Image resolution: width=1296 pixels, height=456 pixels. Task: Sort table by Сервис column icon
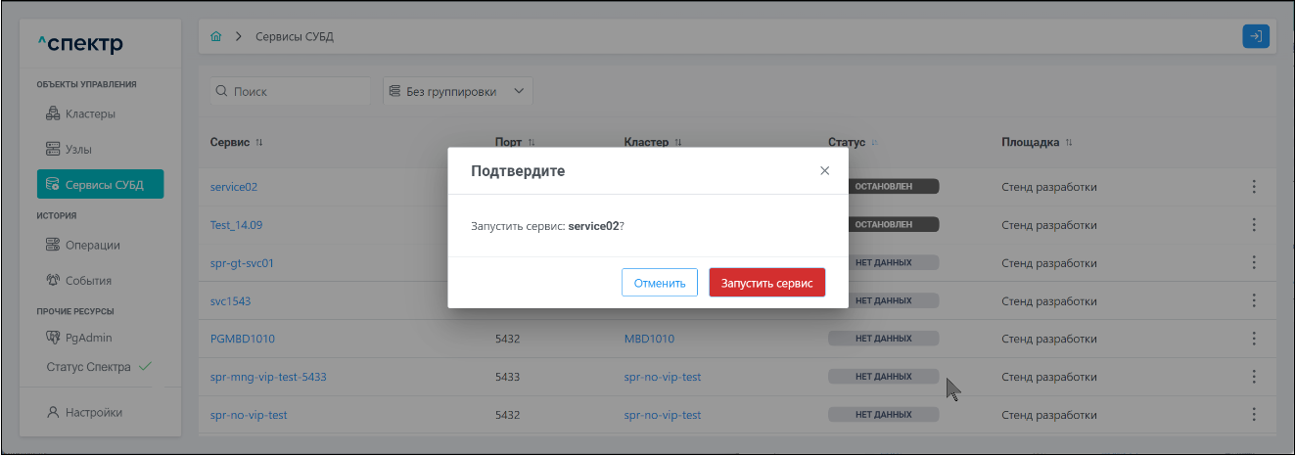[259, 143]
